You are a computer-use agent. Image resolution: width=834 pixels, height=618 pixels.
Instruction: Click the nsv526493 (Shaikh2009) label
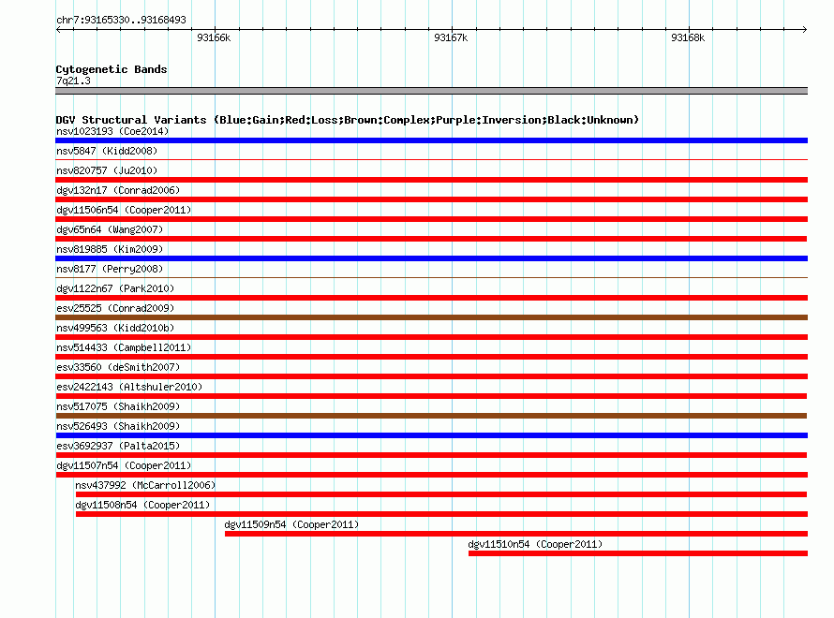(x=118, y=426)
